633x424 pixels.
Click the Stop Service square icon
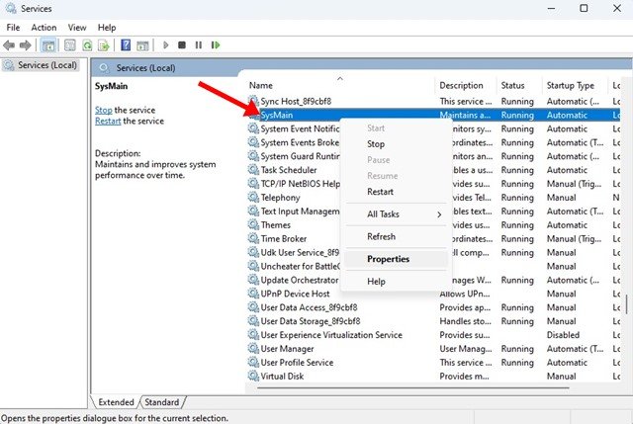click(x=182, y=44)
